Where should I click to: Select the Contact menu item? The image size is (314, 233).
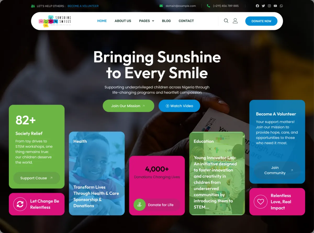186,21
